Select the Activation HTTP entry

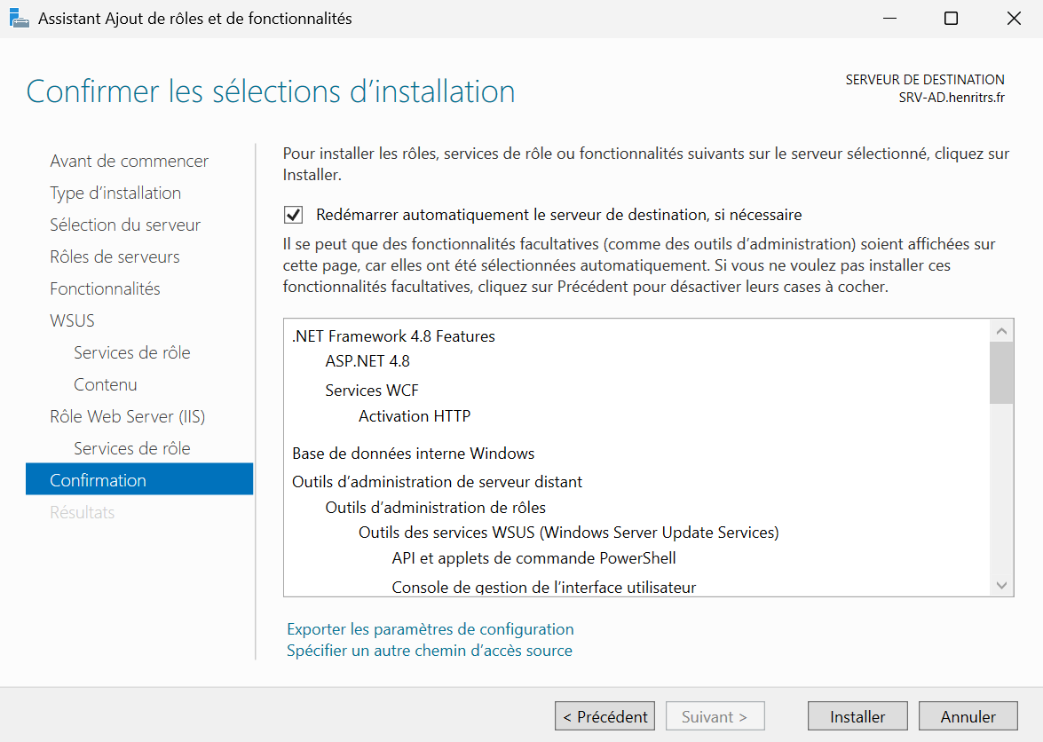point(415,416)
